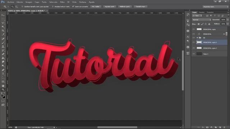This screenshot has height=129, width=230.
Task: Click the Zoom Out mode icon
Action: click(x=17, y=6)
